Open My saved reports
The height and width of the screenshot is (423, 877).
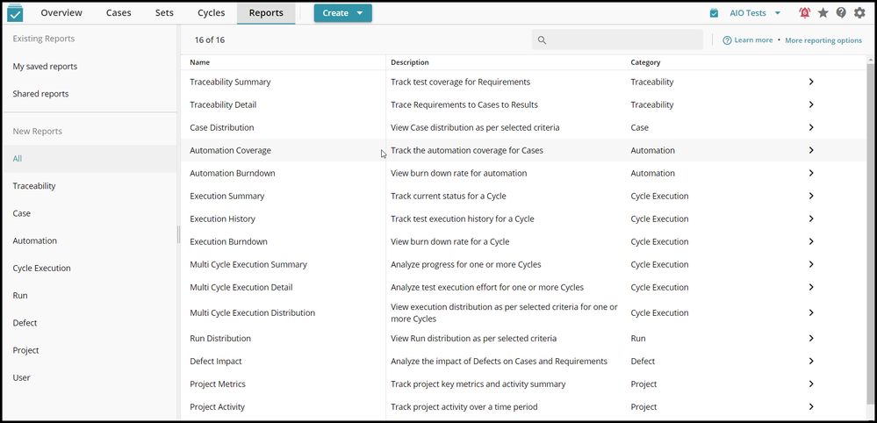click(x=45, y=66)
